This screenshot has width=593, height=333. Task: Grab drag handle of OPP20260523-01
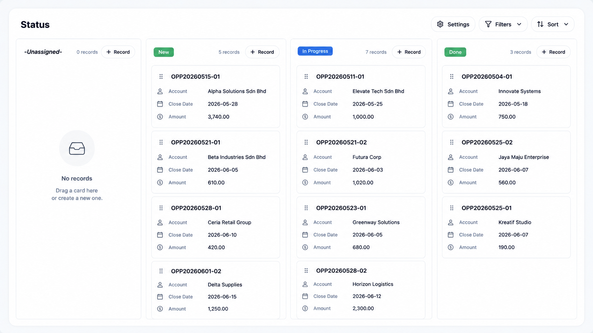tap(306, 208)
